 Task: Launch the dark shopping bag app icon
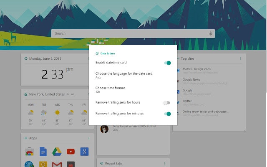tap(71, 164)
